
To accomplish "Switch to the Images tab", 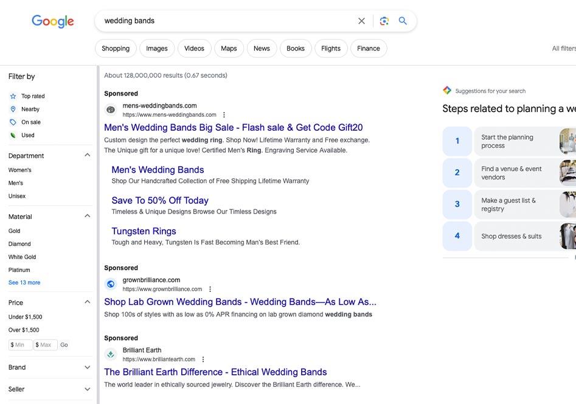I will pyautogui.click(x=157, y=49).
